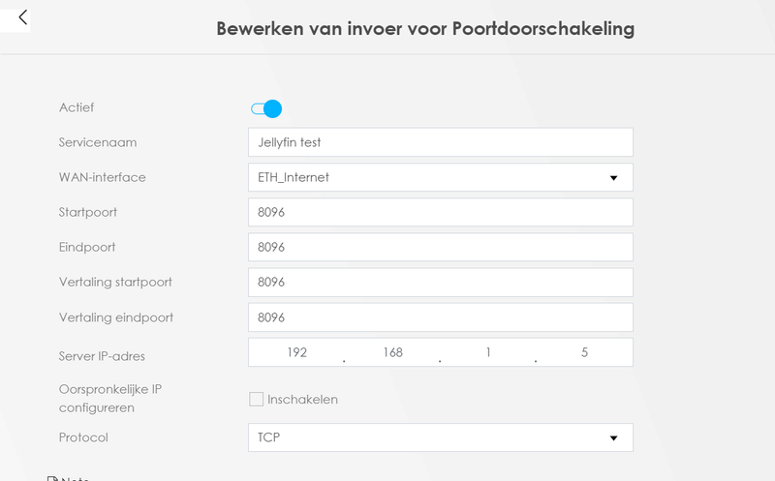Edit the last IP octet showing 5

[584, 352]
